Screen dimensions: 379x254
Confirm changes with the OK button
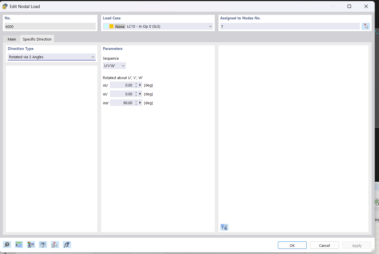pyautogui.click(x=292, y=245)
